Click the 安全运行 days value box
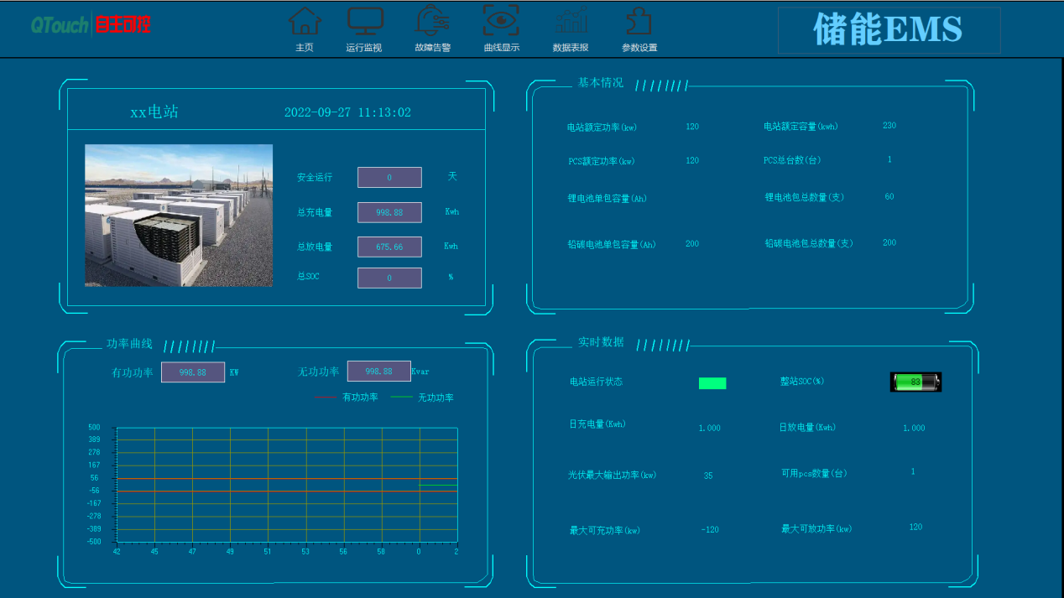Viewport: 1064px width, 598px height. click(389, 177)
